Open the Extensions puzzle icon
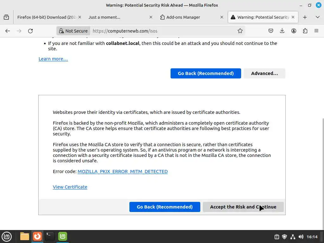The width and height of the screenshot is (324, 243). pos(305,31)
